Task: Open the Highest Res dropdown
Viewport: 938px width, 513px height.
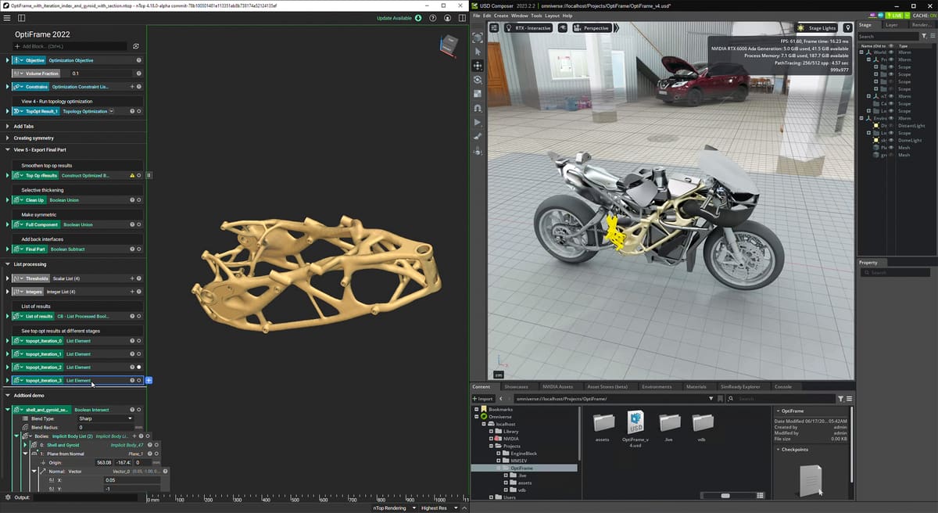Action: tap(439, 508)
